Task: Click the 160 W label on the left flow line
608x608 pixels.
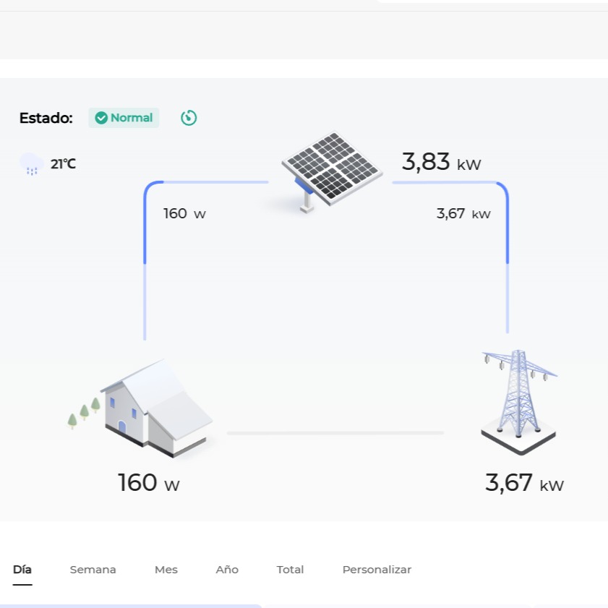Action: click(184, 214)
